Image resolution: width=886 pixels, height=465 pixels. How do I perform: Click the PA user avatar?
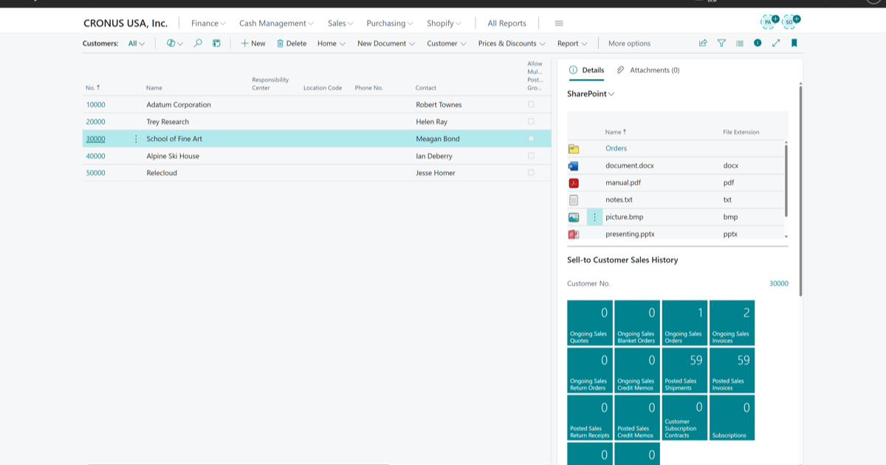(x=769, y=22)
